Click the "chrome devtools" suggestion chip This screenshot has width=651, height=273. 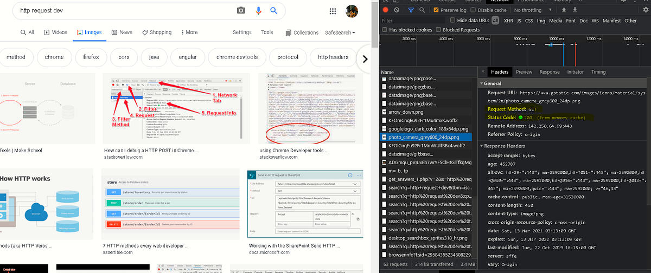coord(237,57)
